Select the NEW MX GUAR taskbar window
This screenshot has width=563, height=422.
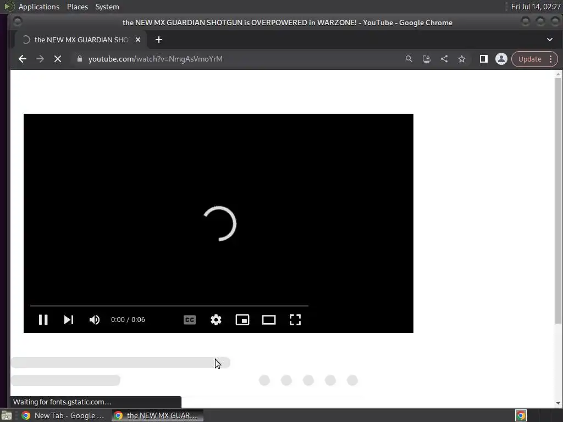tap(157, 415)
